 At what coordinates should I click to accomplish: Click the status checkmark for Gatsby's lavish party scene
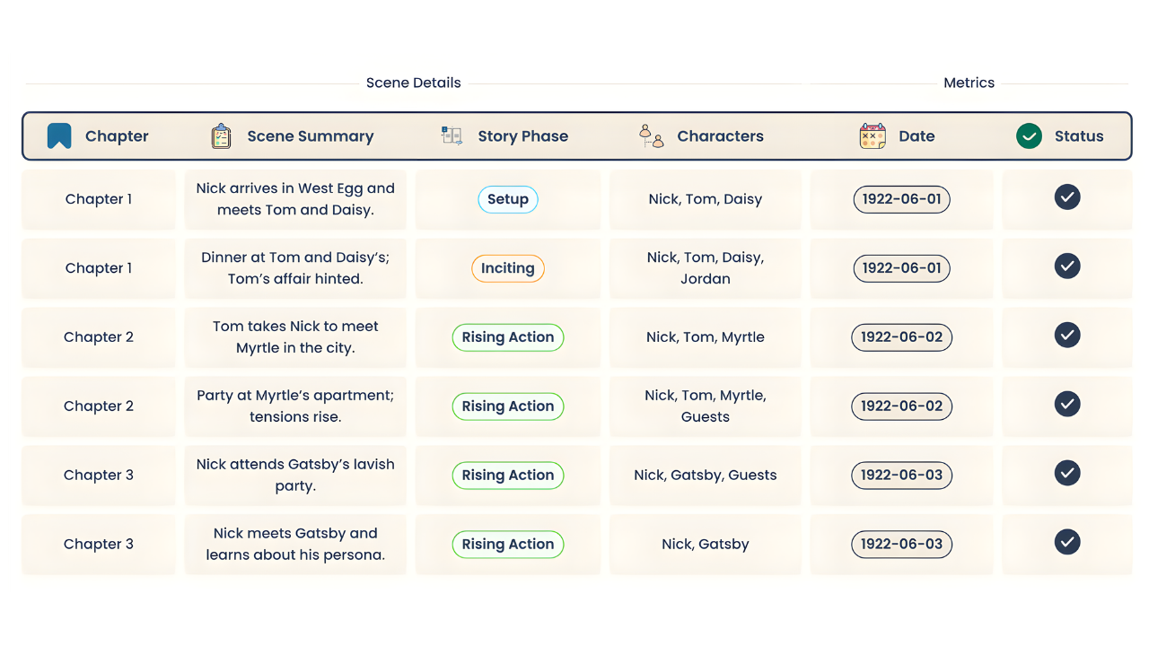click(x=1067, y=473)
